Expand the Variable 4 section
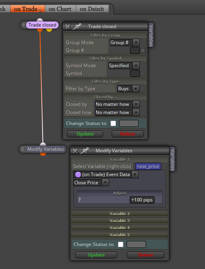205x269 pixels. point(119,228)
